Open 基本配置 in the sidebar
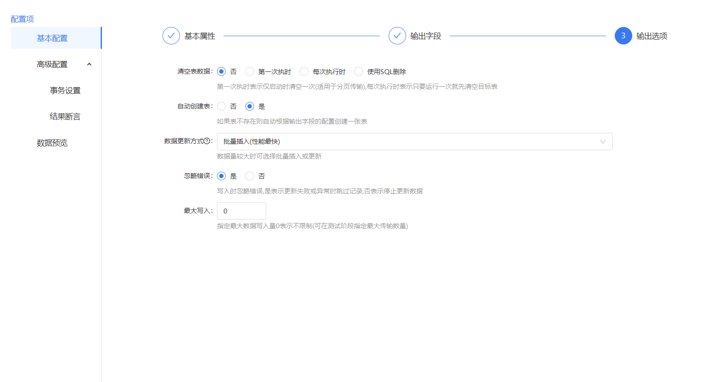This screenshot has width=715, height=382. [56, 38]
